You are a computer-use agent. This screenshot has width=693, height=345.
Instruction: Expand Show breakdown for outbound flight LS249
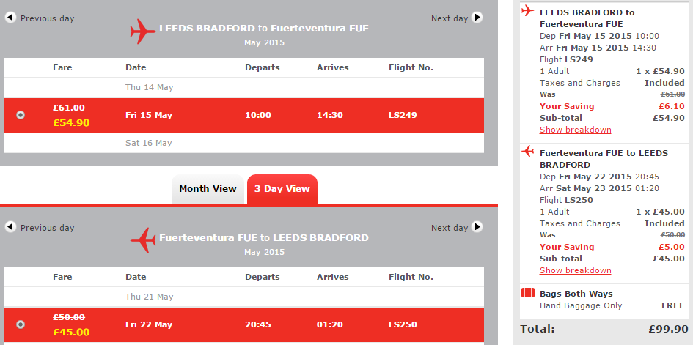tap(576, 130)
